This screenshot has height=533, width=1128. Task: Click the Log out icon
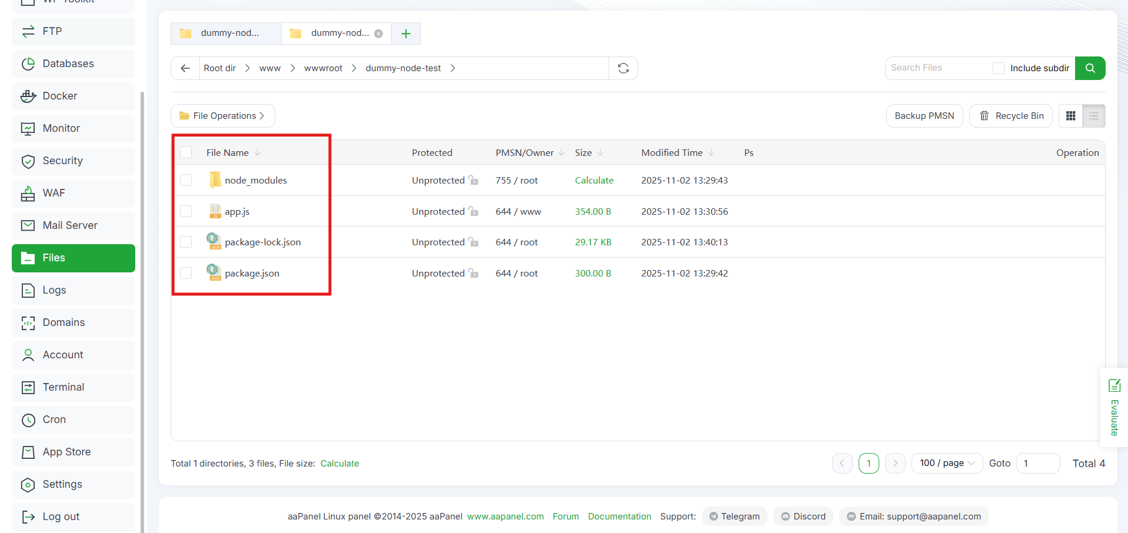point(28,517)
